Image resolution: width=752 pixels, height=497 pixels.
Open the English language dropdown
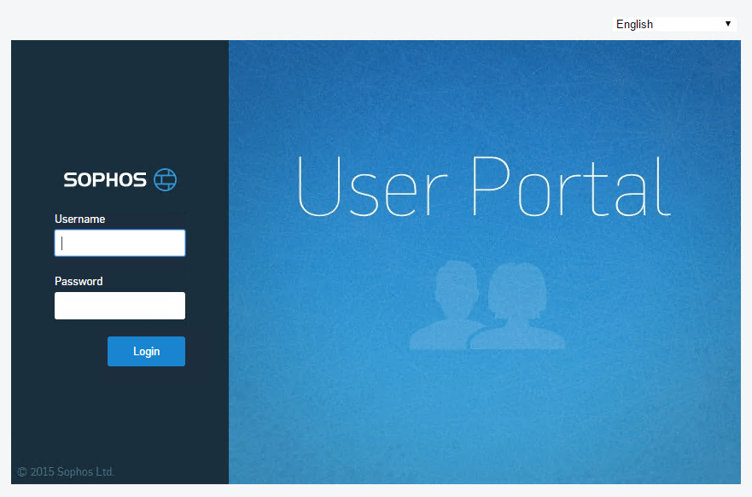[x=674, y=24]
